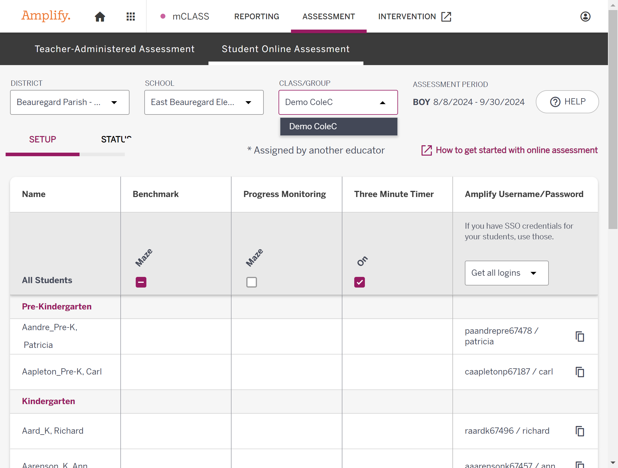Click the Kindergarten grade heading

click(48, 401)
